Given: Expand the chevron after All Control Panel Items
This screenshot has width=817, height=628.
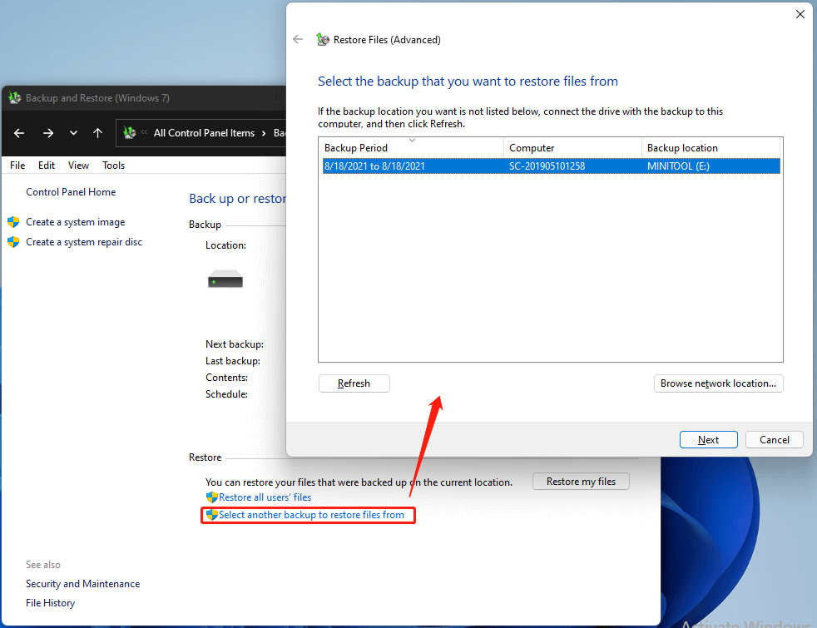Looking at the screenshot, I should point(264,133).
